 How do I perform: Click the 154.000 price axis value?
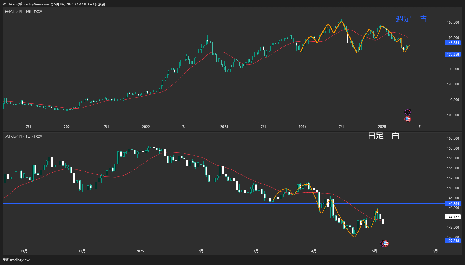[453, 168]
